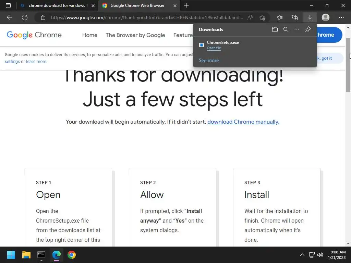
Task: Activate the Read aloud icon in the address bar
Action: (250, 17)
